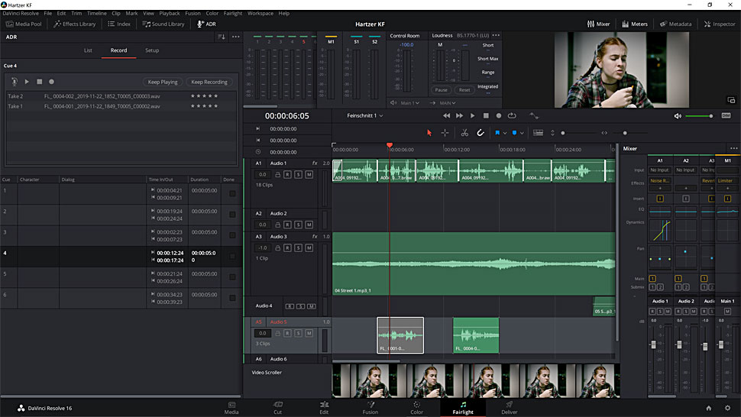Open the Media Pool panel
This screenshot has width=741, height=417.
(x=24, y=24)
